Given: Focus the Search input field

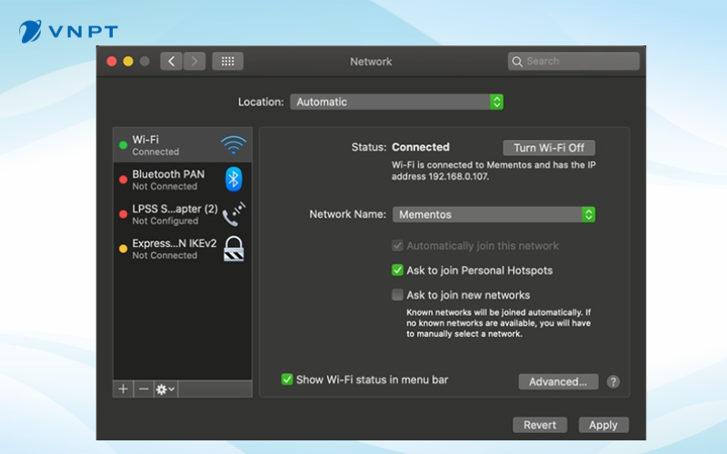Looking at the screenshot, I should (x=573, y=61).
